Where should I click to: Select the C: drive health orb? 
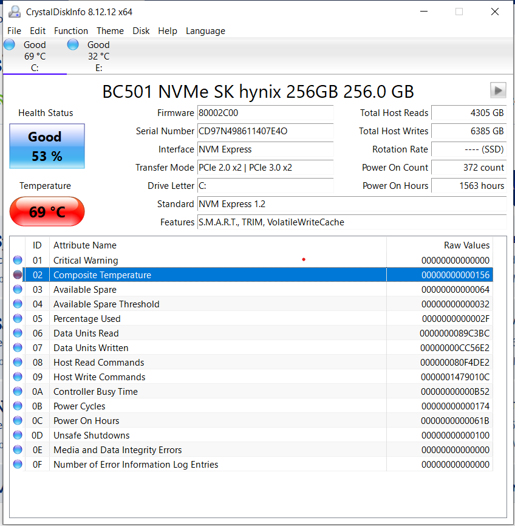click(x=10, y=44)
